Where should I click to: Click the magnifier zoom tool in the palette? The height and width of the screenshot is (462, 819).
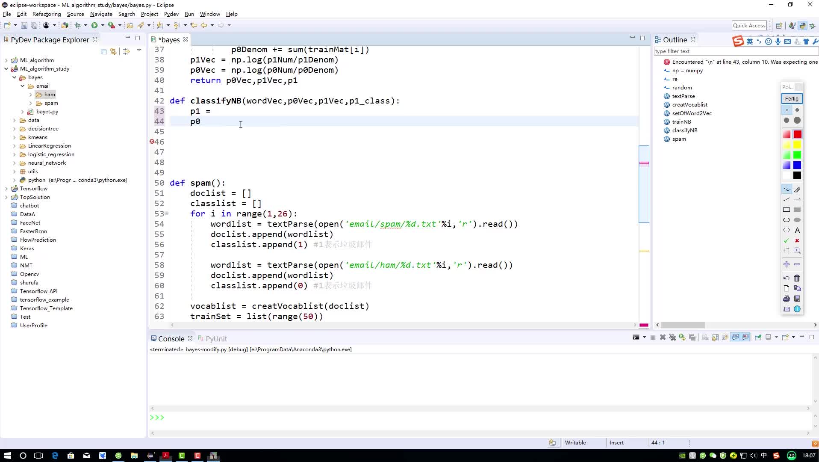[x=797, y=251]
